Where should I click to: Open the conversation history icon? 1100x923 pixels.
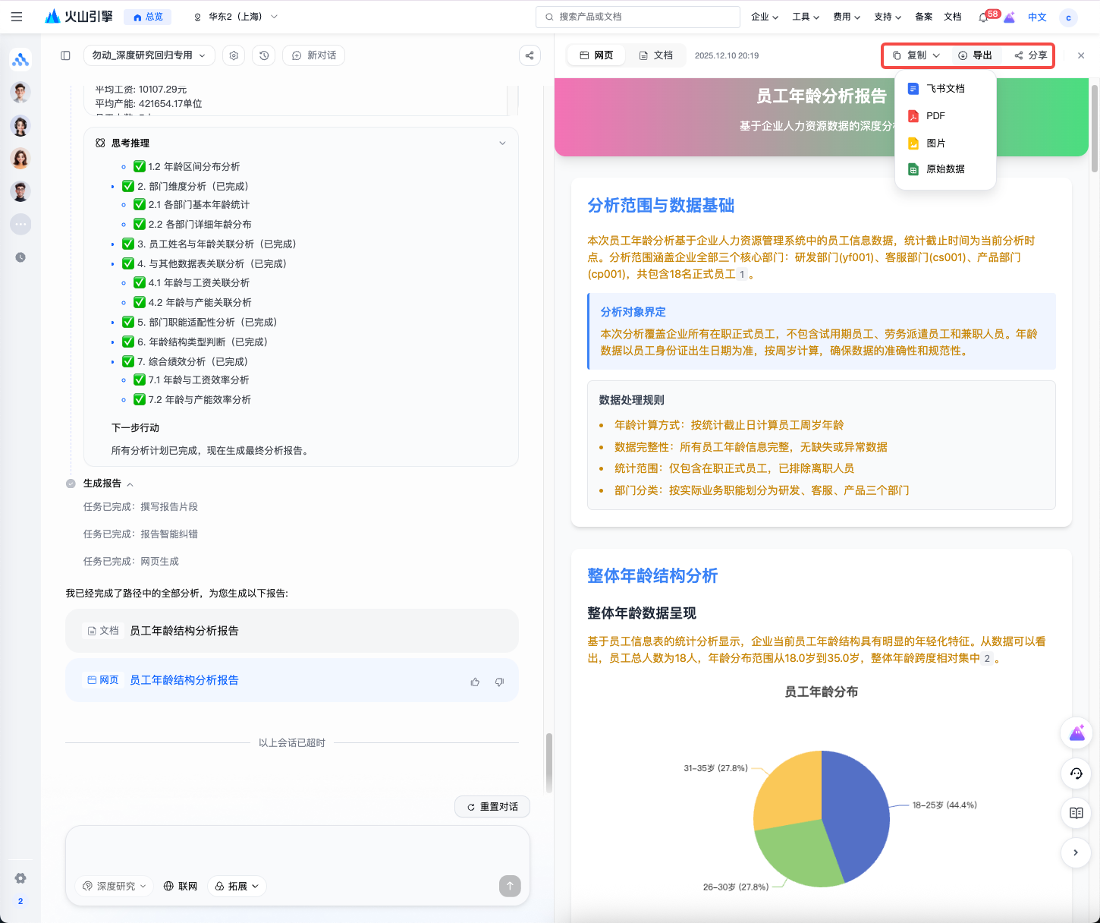[x=263, y=55]
